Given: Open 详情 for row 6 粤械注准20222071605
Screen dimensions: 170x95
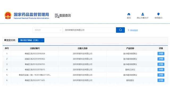Looking at the screenshot, I should [161, 80].
